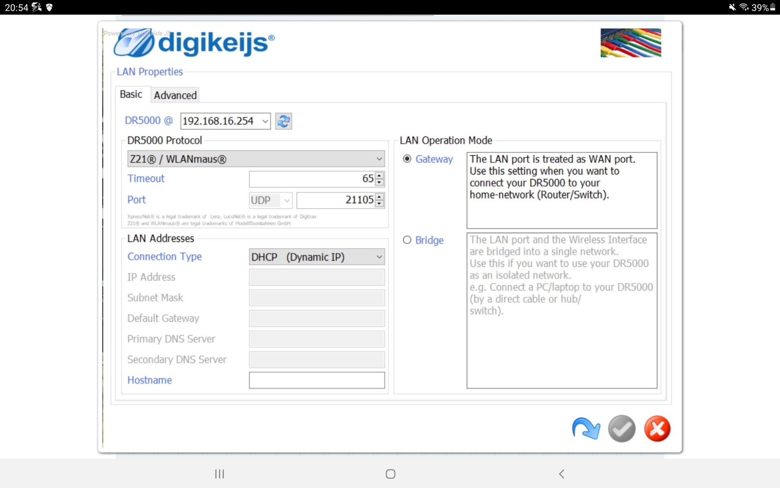780x488 pixels.
Task: Click the Connection Type label
Action: pos(165,257)
